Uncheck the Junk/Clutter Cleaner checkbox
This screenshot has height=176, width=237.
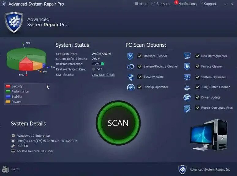click(197, 87)
